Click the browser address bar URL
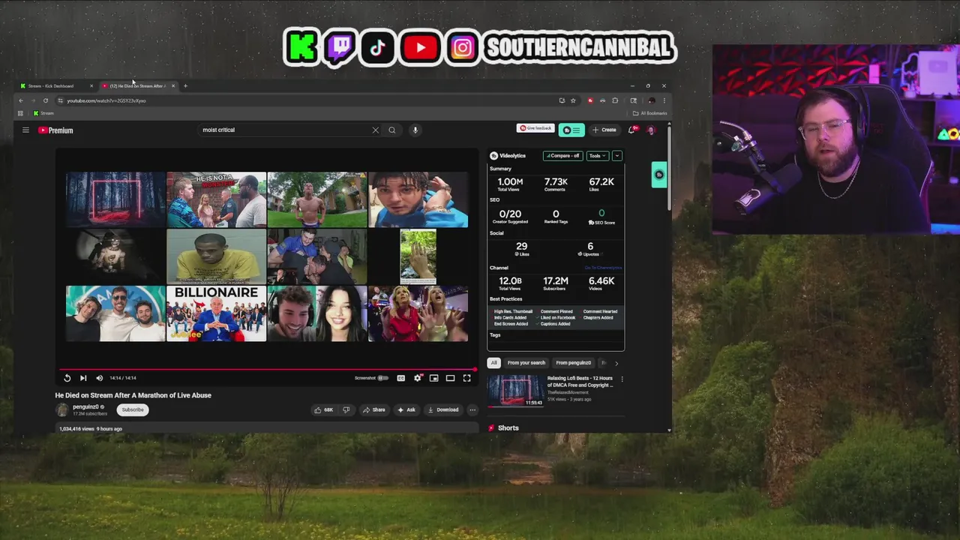Viewport: 960px width, 540px height. pyautogui.click(x=106, y=100)
